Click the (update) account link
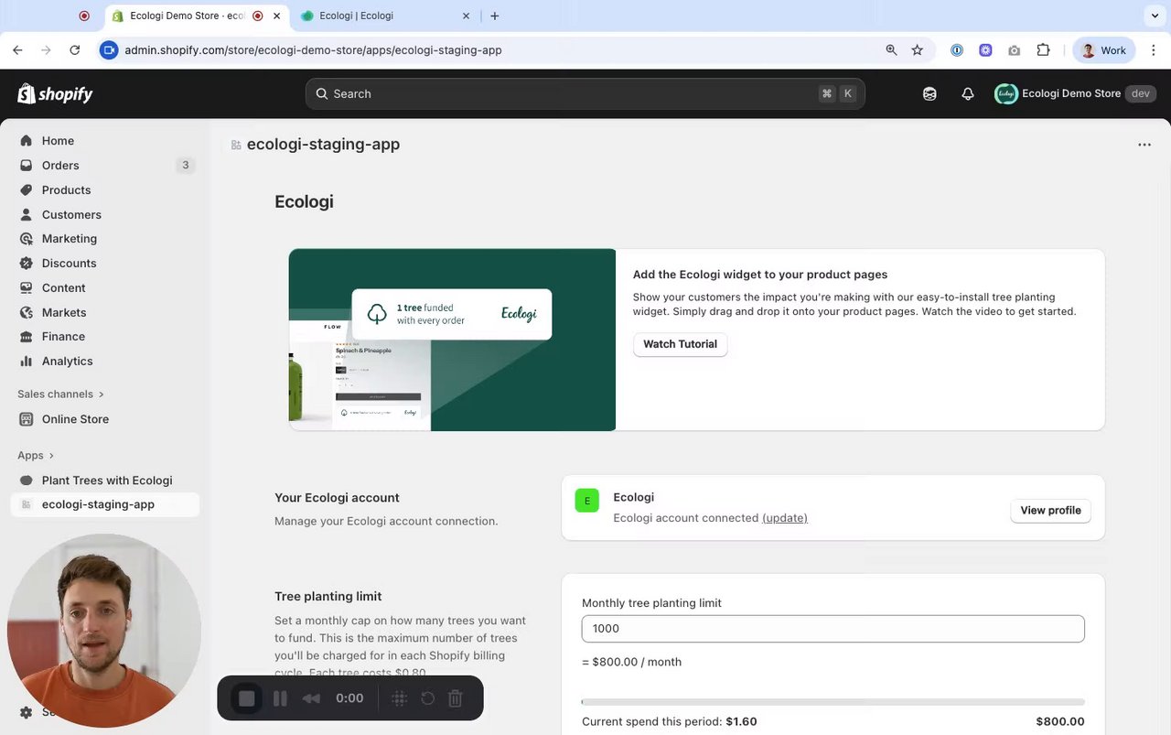The image size is (1171, 735). 785,518
